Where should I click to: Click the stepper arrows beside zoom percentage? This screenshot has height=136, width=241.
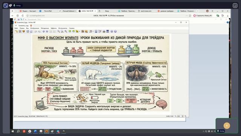[x=182, y=116]
